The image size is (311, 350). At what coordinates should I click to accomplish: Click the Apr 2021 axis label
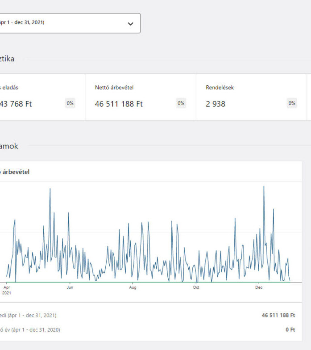[7, 290]
